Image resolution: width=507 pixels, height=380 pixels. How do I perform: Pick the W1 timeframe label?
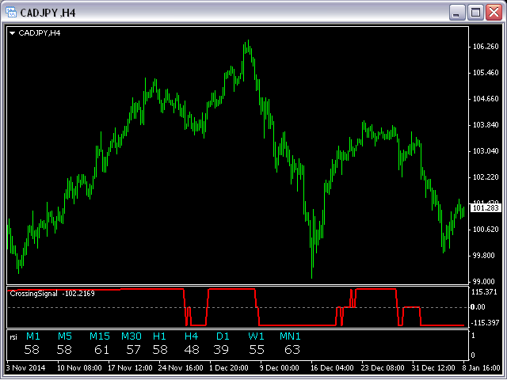(x=256, y=336)
